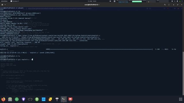Viewport: 184px width, 103px height.
Task: Open the system menu arrow at top right
Action: (x=182, y=1)
